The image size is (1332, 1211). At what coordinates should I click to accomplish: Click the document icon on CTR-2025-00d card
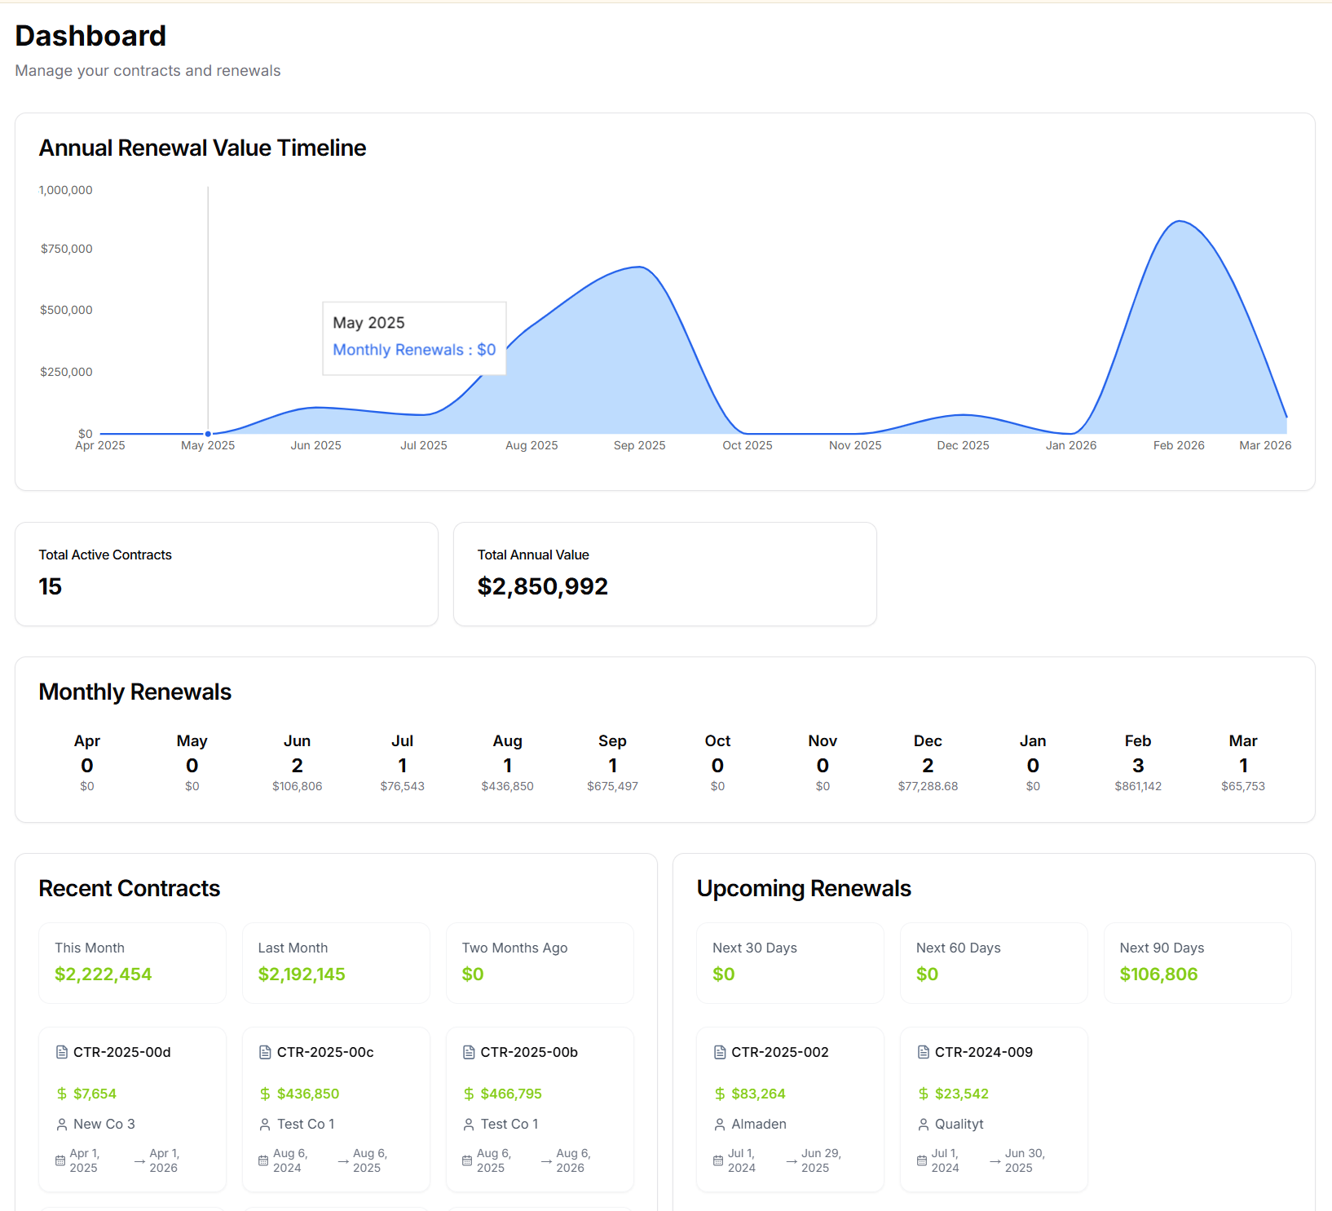click(62, 1052)
